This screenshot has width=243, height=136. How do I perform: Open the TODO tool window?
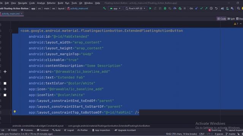coord(13,130)
